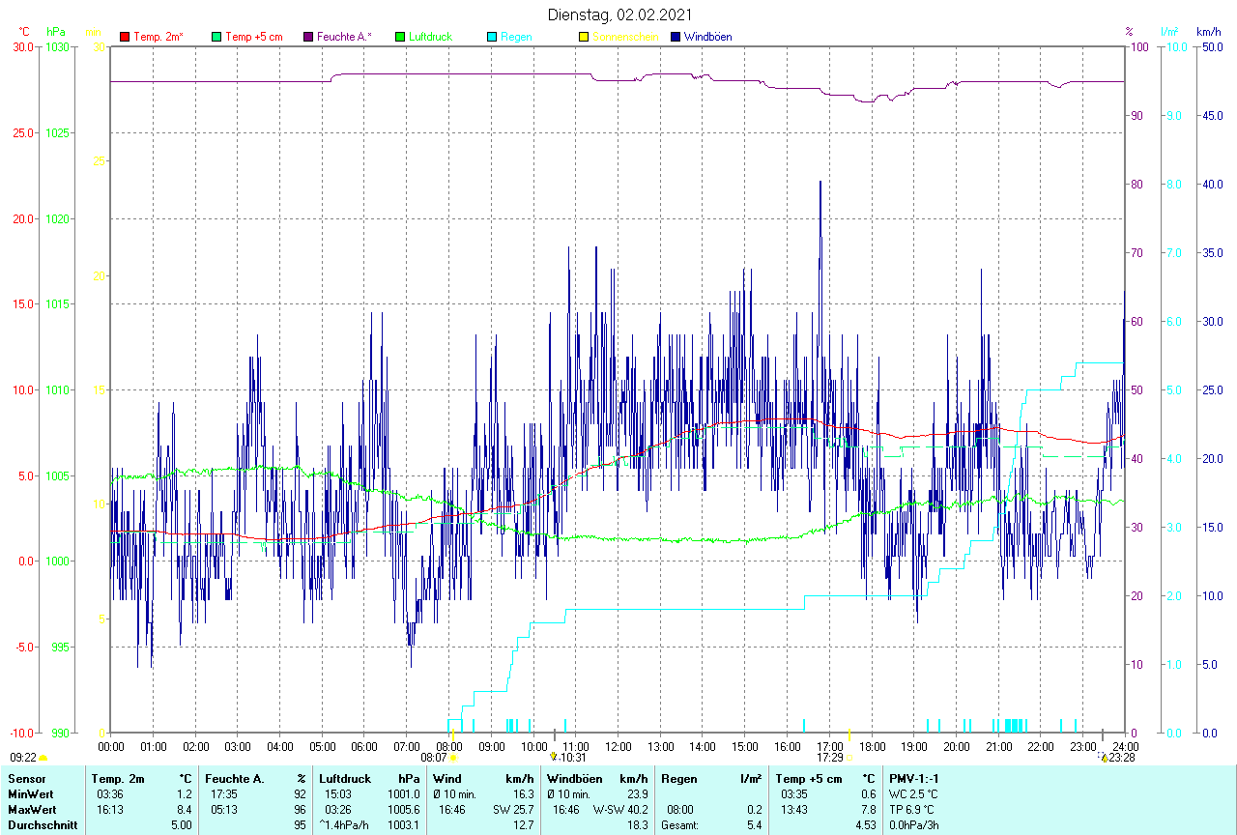Click the bright green Luftdruck legend swatch

coord(400,37)
